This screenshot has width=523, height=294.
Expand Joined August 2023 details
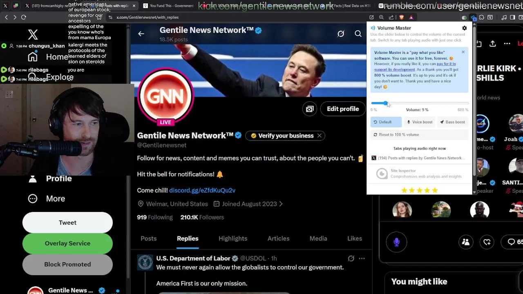click(248, 204)
